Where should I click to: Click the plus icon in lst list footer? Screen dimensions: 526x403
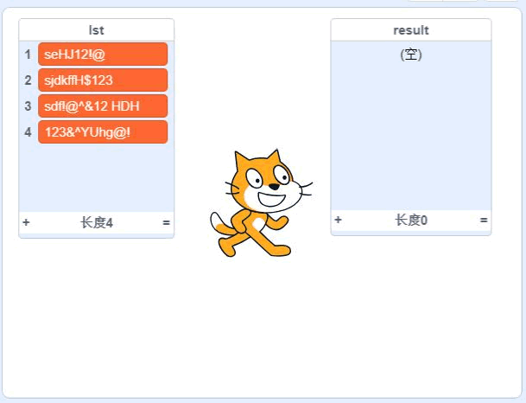(x=26, y=222)
